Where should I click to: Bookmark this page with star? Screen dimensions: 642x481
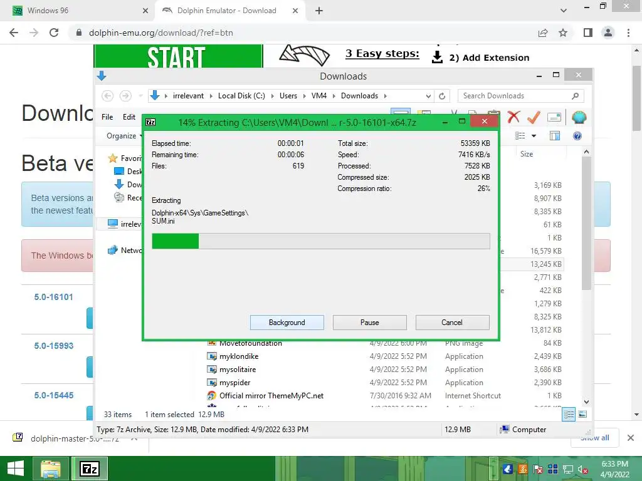click(x=563, y=33)
